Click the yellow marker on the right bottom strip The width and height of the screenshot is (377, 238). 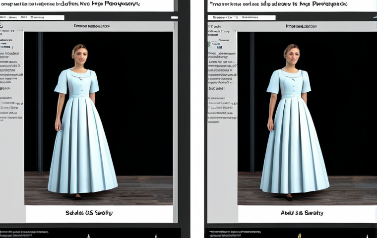pyautogui.click(x=300, y=236)
